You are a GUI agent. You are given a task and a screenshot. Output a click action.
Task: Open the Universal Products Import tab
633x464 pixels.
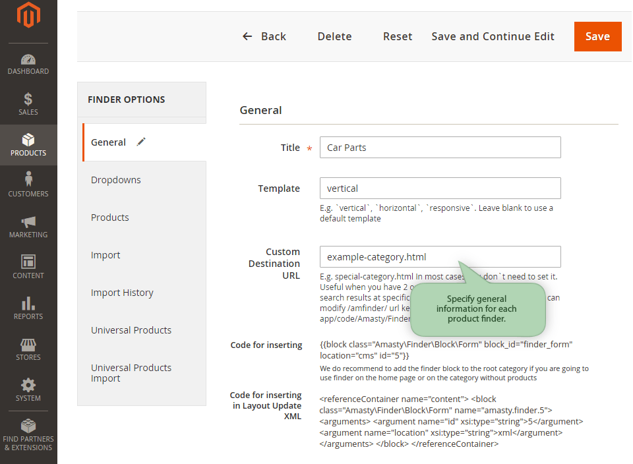pyautogui.click(x=131, y=373)
